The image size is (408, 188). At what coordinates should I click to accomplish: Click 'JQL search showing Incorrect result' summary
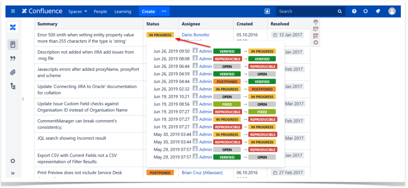pyautogui.click(x=72, y=138)
